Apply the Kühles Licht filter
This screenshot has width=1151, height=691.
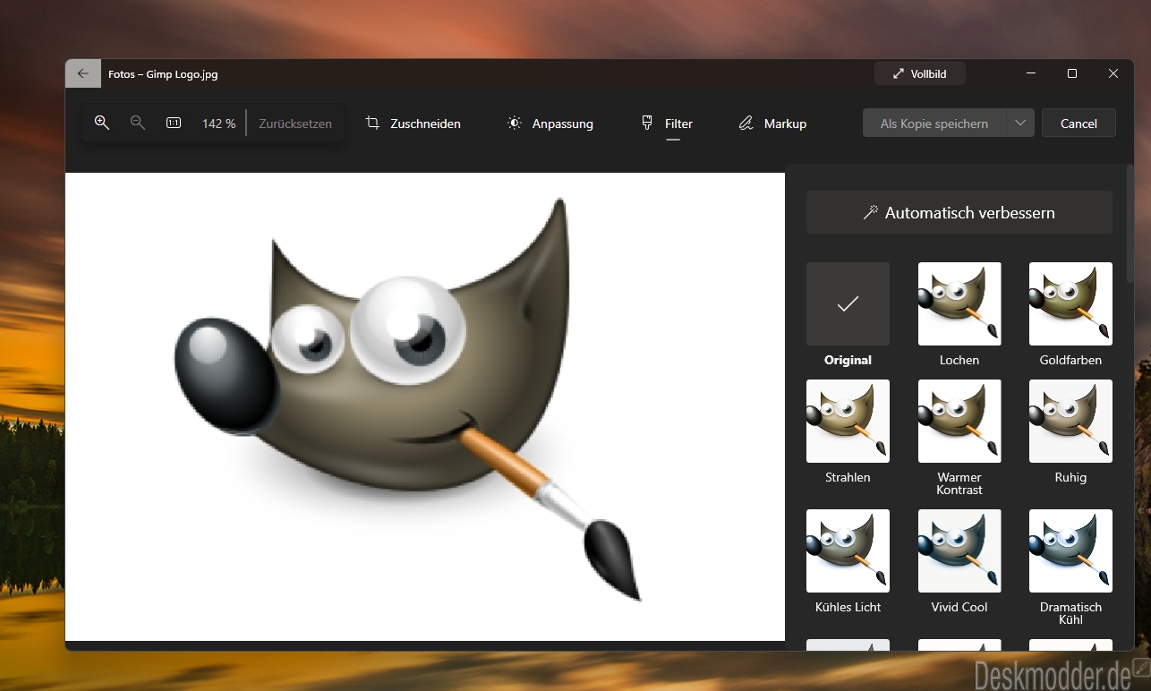pos(848,550)
